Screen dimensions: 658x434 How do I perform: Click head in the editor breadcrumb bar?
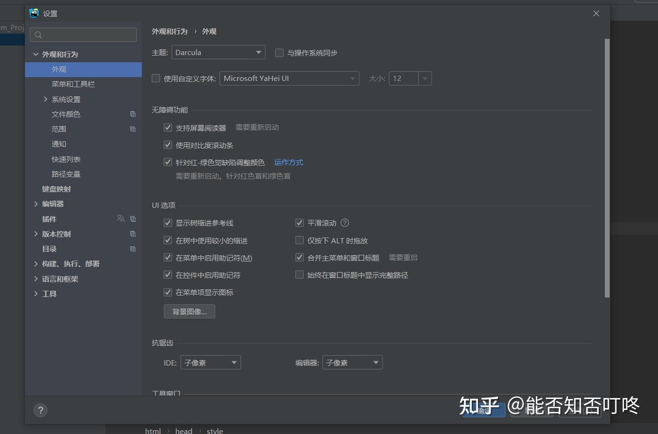point(184,431)
